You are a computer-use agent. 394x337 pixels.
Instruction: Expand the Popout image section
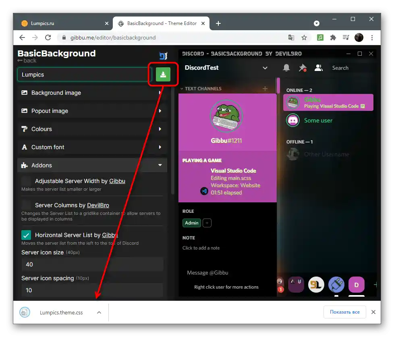[x=92, y=111]
